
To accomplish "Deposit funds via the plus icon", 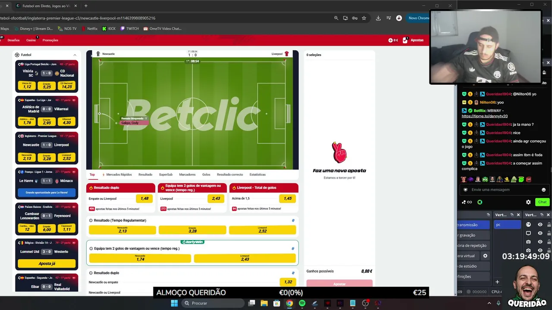I will pos(390,40).
